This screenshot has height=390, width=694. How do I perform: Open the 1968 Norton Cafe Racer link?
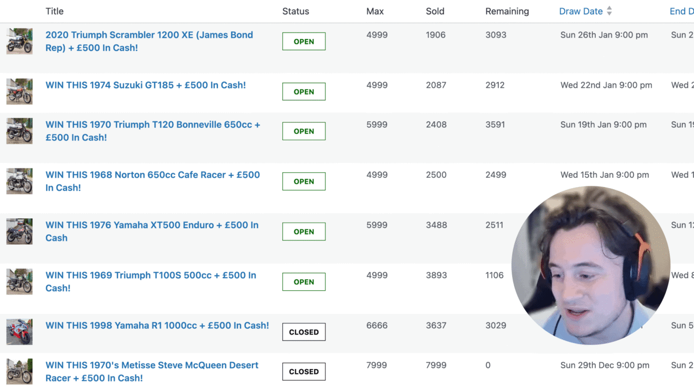[153, 175]
